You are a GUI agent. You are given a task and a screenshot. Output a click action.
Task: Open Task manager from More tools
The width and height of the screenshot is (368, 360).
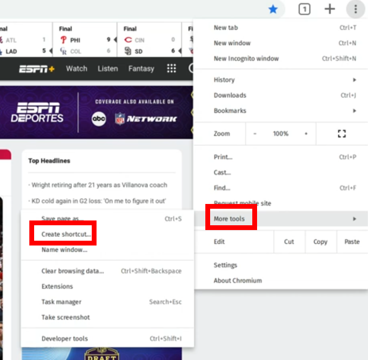(x=61, y=302)
